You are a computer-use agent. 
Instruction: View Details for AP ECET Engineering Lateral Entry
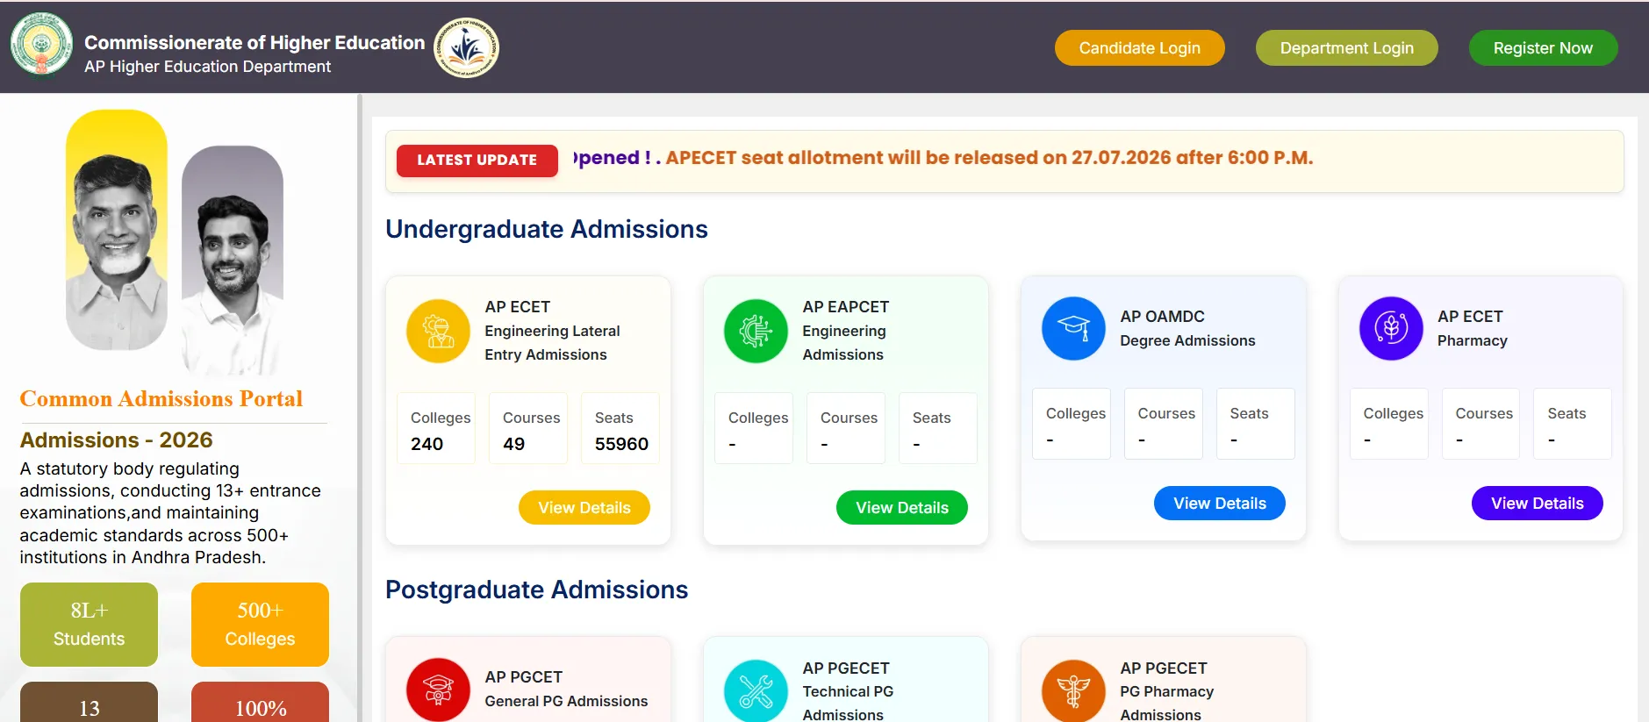click(x=584, y=508)
